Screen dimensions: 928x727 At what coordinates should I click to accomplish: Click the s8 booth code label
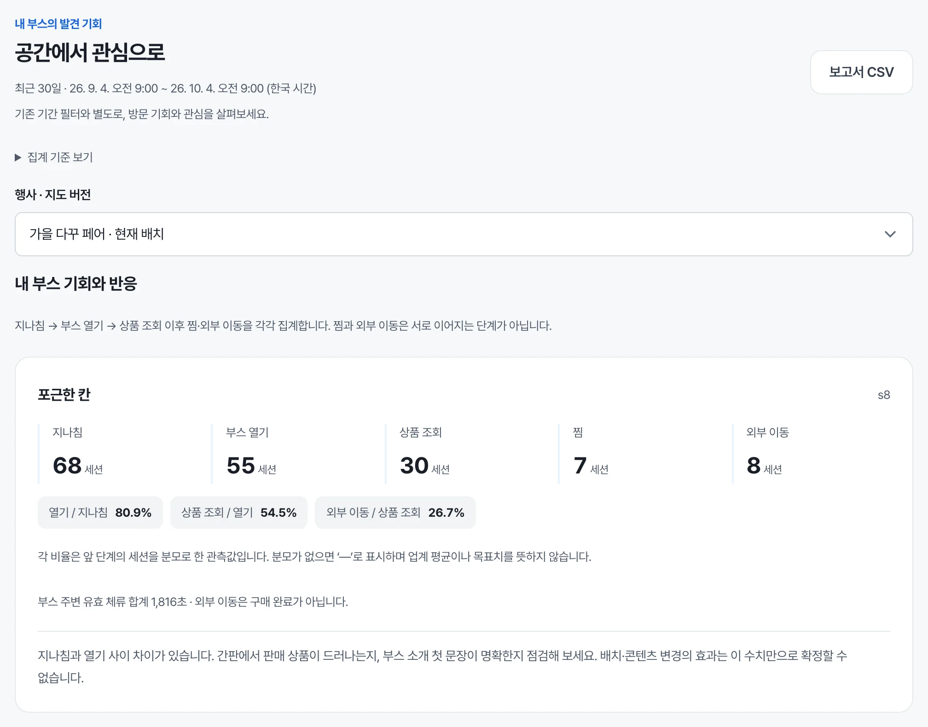[884, 395]
